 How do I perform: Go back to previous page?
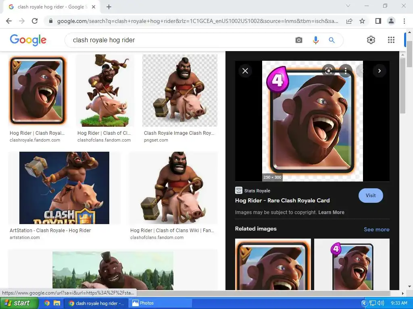tap(9, 21)
